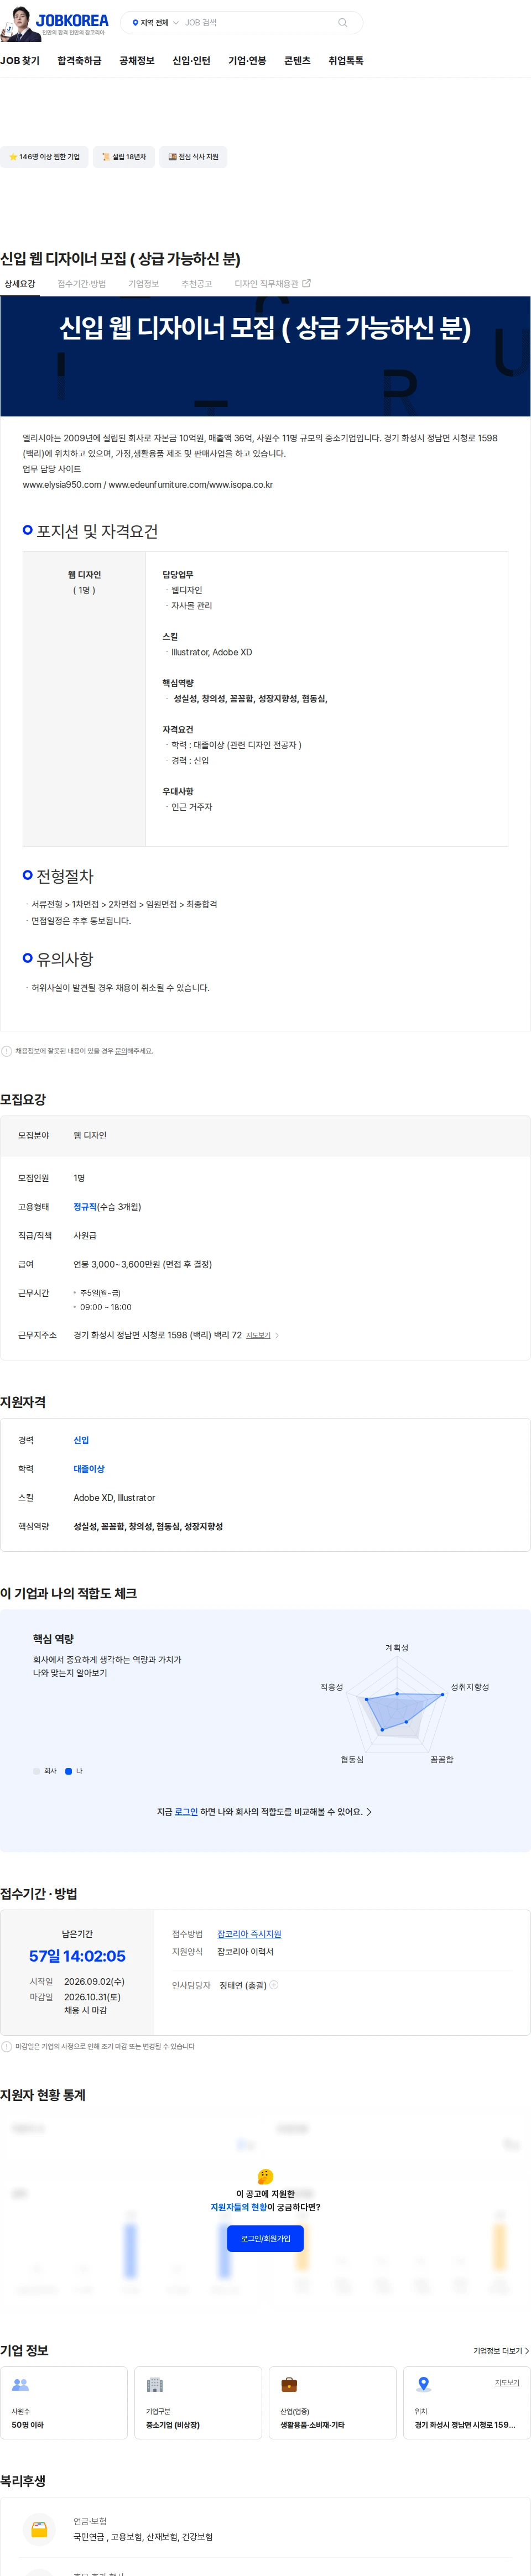Click the info icon beside 마감일은 notice
This screenshot has width=531, height=2576.
(7, 2046)
